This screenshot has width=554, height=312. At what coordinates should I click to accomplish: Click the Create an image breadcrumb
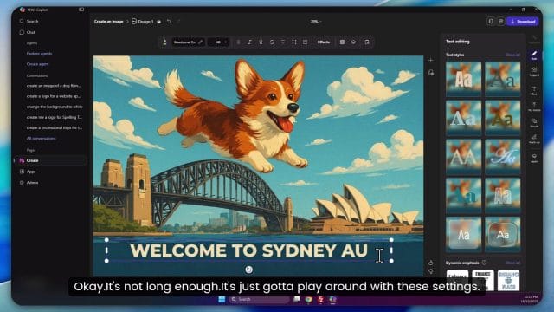(x=109, y=22)
